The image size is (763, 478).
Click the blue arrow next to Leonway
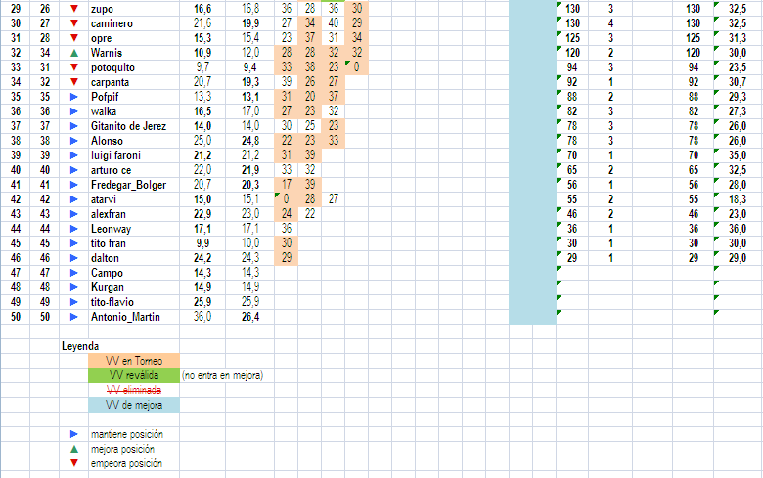(73, 229)
